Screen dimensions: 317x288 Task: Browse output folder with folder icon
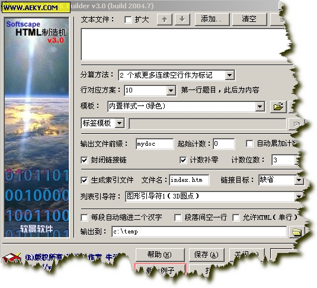point(297,232)
